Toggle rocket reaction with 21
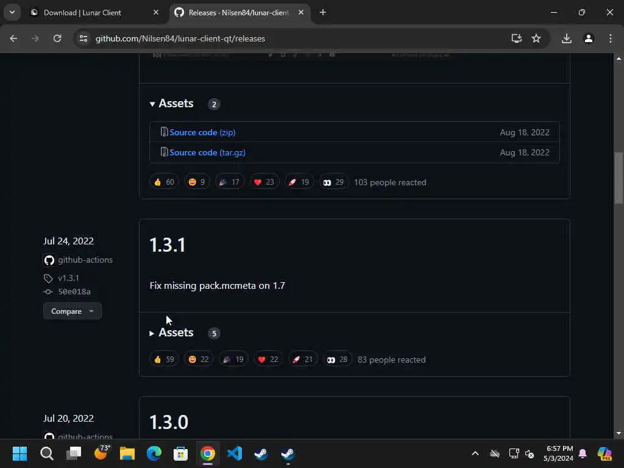This screenshot has height=468, width=624. [302, 360]
